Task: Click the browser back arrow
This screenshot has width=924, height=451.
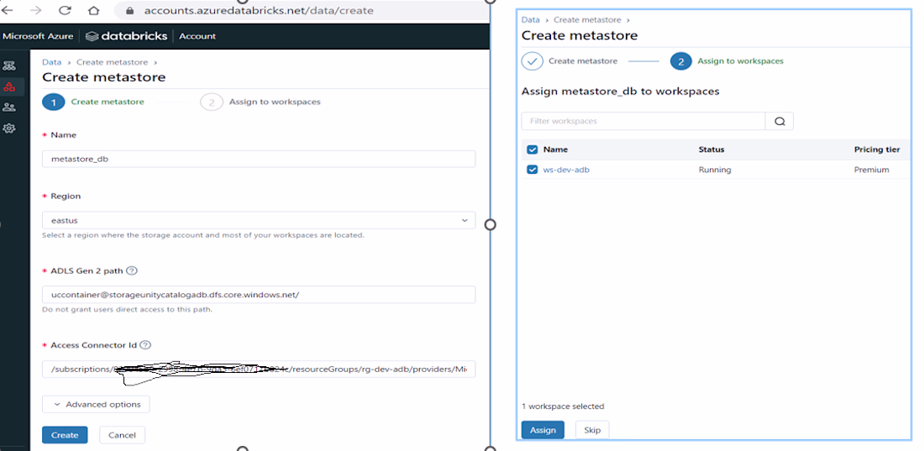Action: tap(7, 10)
